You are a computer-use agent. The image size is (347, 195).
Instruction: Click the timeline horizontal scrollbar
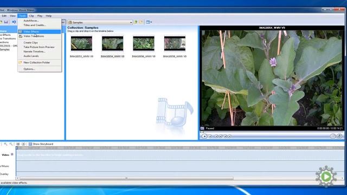point(126,178)
